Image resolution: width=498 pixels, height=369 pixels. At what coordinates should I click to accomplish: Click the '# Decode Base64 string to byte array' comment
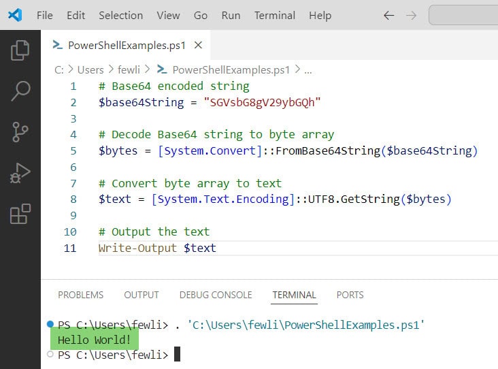tap(216, 135)
